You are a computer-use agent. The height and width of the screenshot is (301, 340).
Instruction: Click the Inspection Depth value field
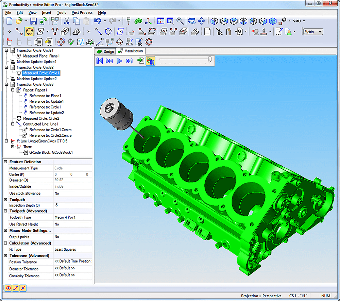72,205
